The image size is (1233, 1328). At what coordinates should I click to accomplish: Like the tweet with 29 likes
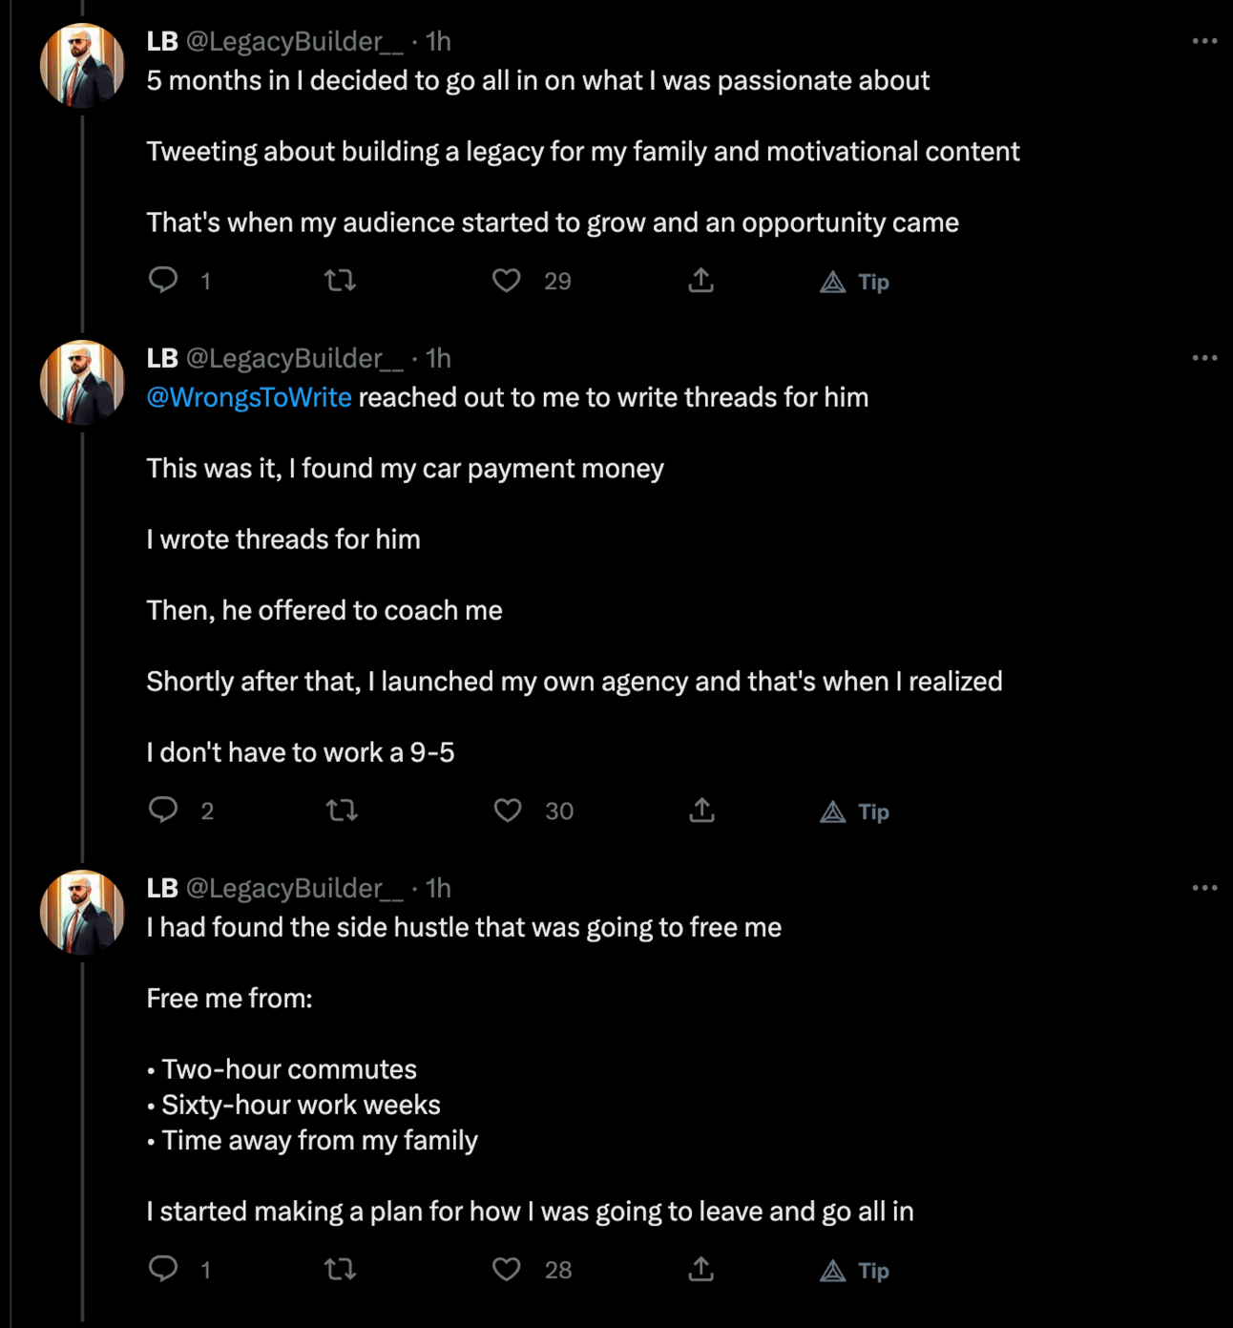click(x=507, y=280)
